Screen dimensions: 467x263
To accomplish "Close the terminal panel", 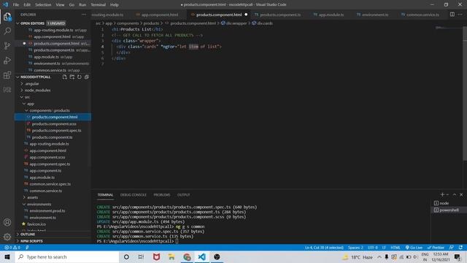I will pyautogui.click(x=461, y=194).
